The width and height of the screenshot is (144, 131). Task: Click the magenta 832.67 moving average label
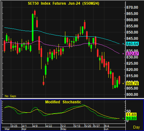coord(132,54)
